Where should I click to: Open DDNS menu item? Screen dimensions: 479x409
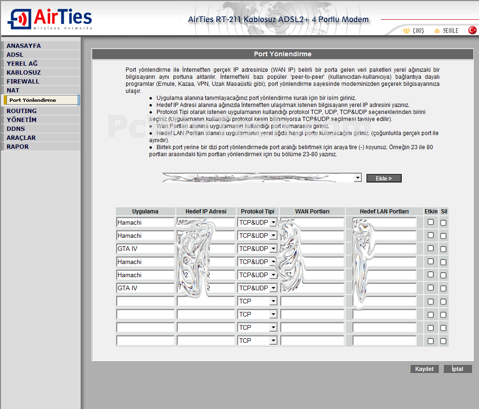(41, 129)
